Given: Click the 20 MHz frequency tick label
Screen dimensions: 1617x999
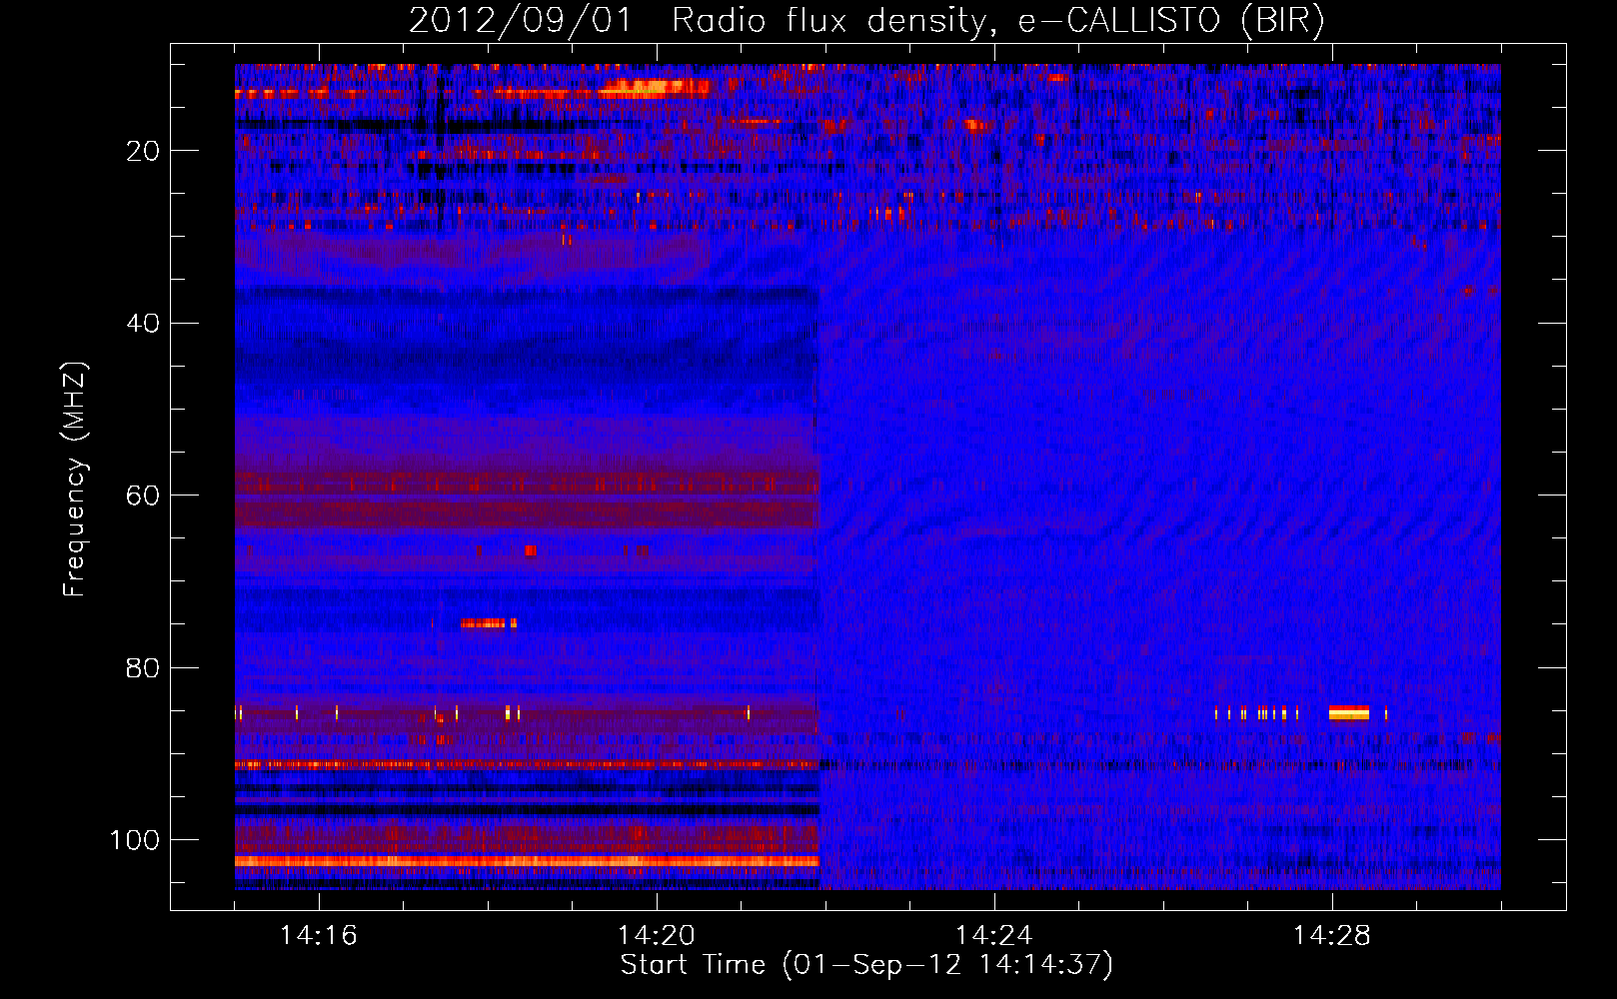Looking at the screenshot, I should (x=144, y=151).
